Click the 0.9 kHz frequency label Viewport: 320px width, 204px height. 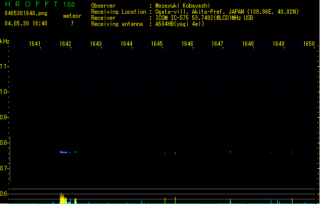tap(4, 117)
